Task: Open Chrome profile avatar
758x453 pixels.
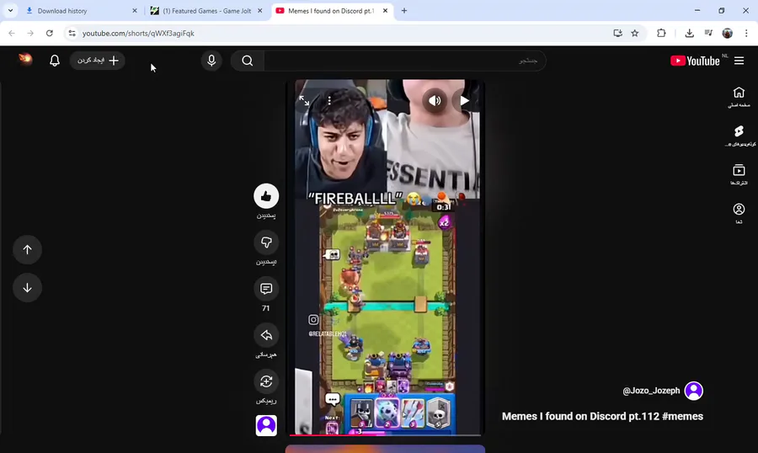Action: point(728,34)
